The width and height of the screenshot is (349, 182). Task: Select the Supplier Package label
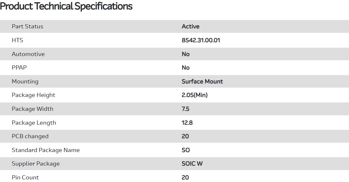click(x=36, y=164)
